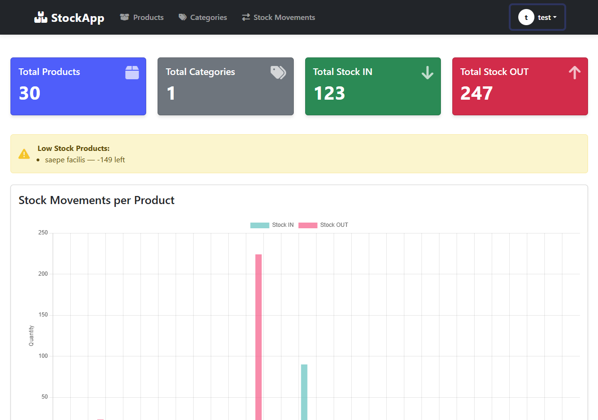Click the Total Products value 30

click(29, 93)
